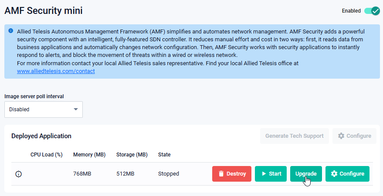Click the Enabled label next to the switch
This screenshot has height=196, width=383.
(351, 11)
